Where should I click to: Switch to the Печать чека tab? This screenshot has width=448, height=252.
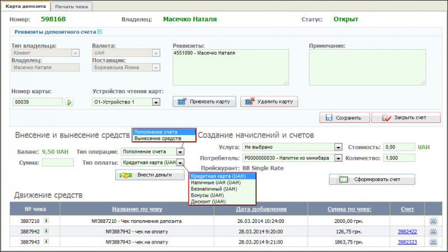pyautogui.click(x=72, y=6)
